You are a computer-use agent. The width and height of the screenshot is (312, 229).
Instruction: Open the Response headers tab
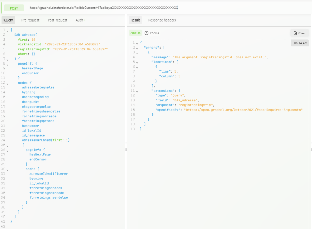click(162, 20)
